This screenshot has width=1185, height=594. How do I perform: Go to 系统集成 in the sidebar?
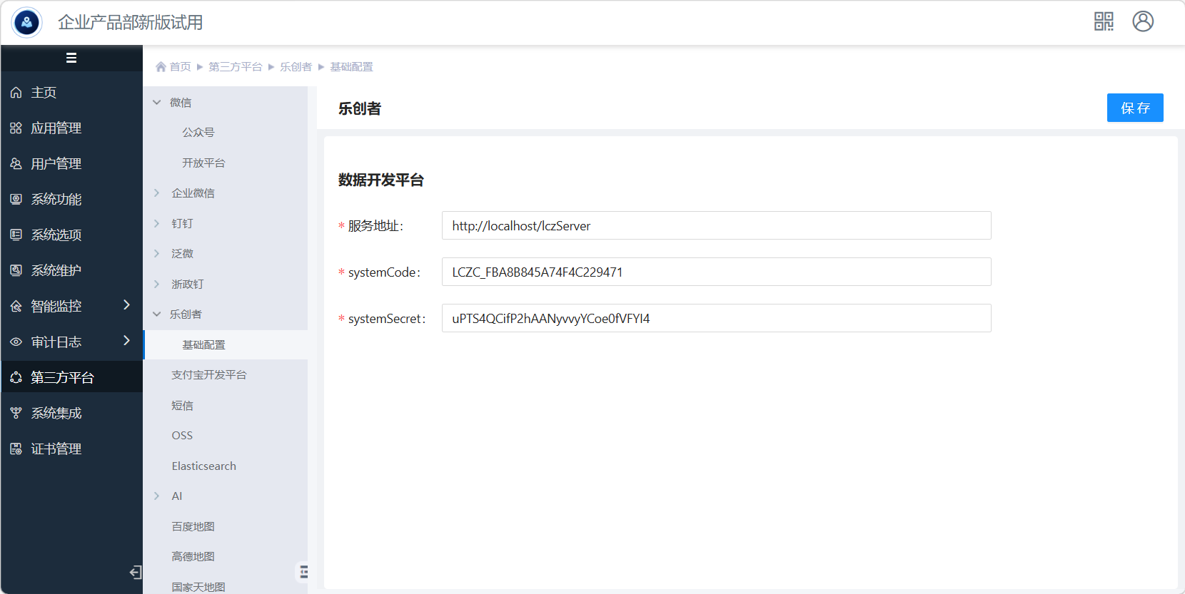[x=56, y=414]
